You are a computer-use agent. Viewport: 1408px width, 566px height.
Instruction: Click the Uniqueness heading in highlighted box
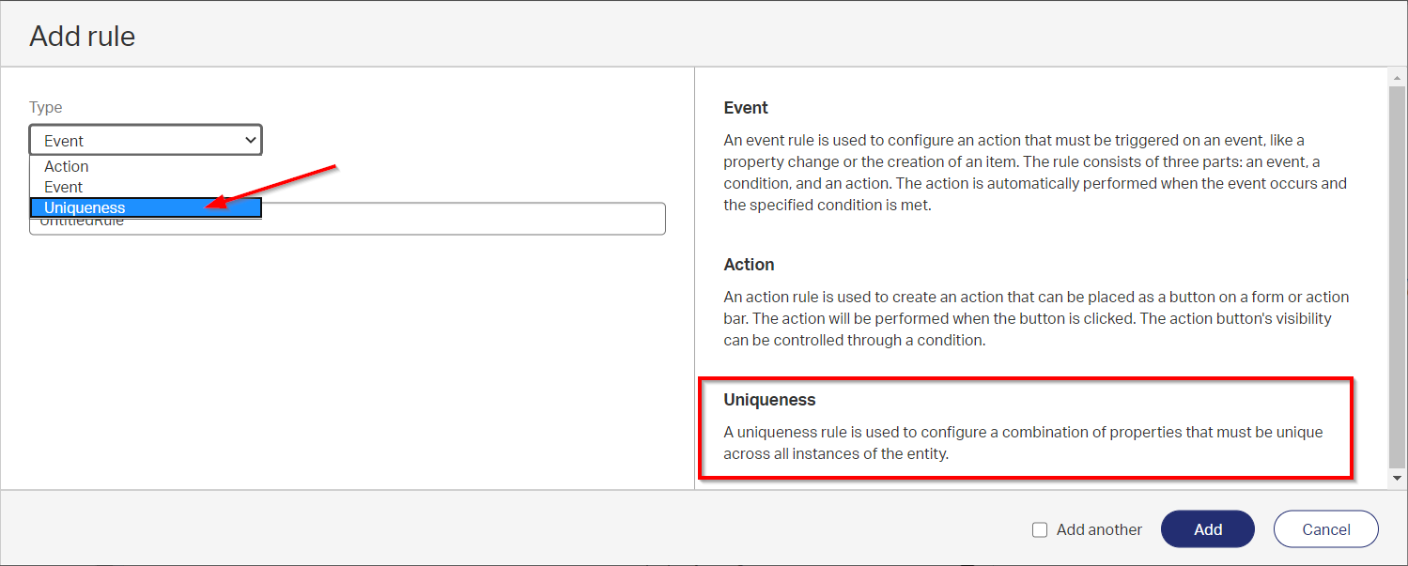pos(769,400)
